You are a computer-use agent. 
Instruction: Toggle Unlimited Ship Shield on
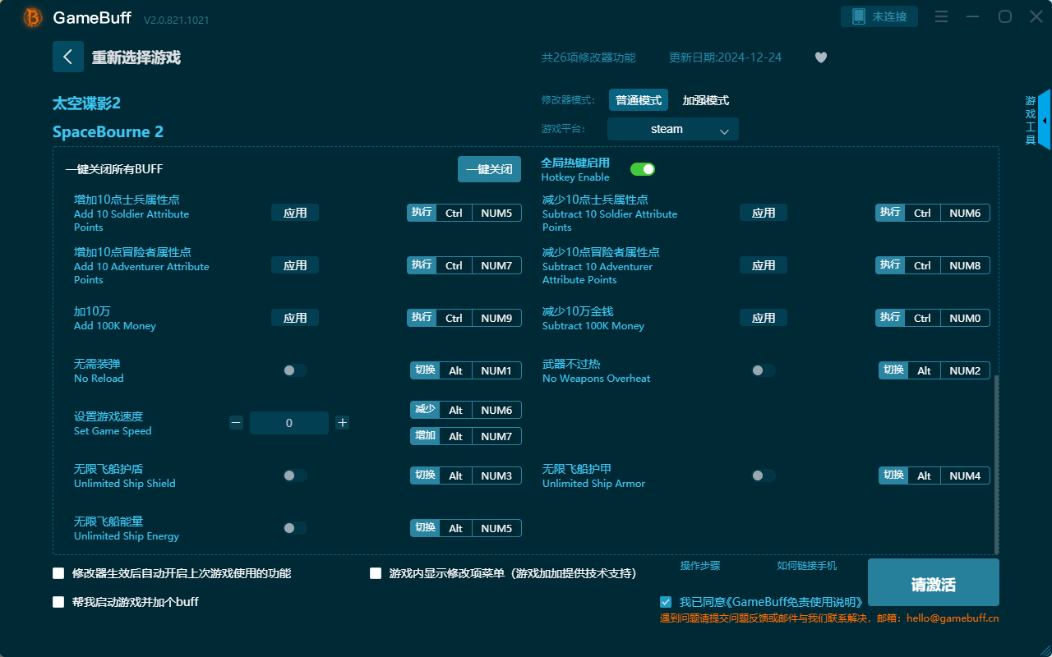(293, 476)
